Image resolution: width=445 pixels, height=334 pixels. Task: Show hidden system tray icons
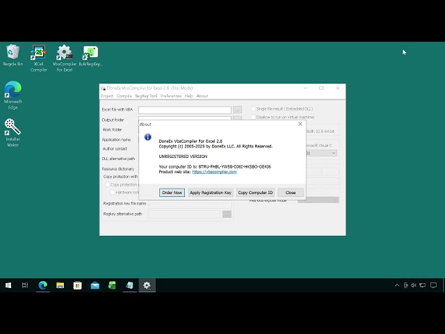[397, 285]
